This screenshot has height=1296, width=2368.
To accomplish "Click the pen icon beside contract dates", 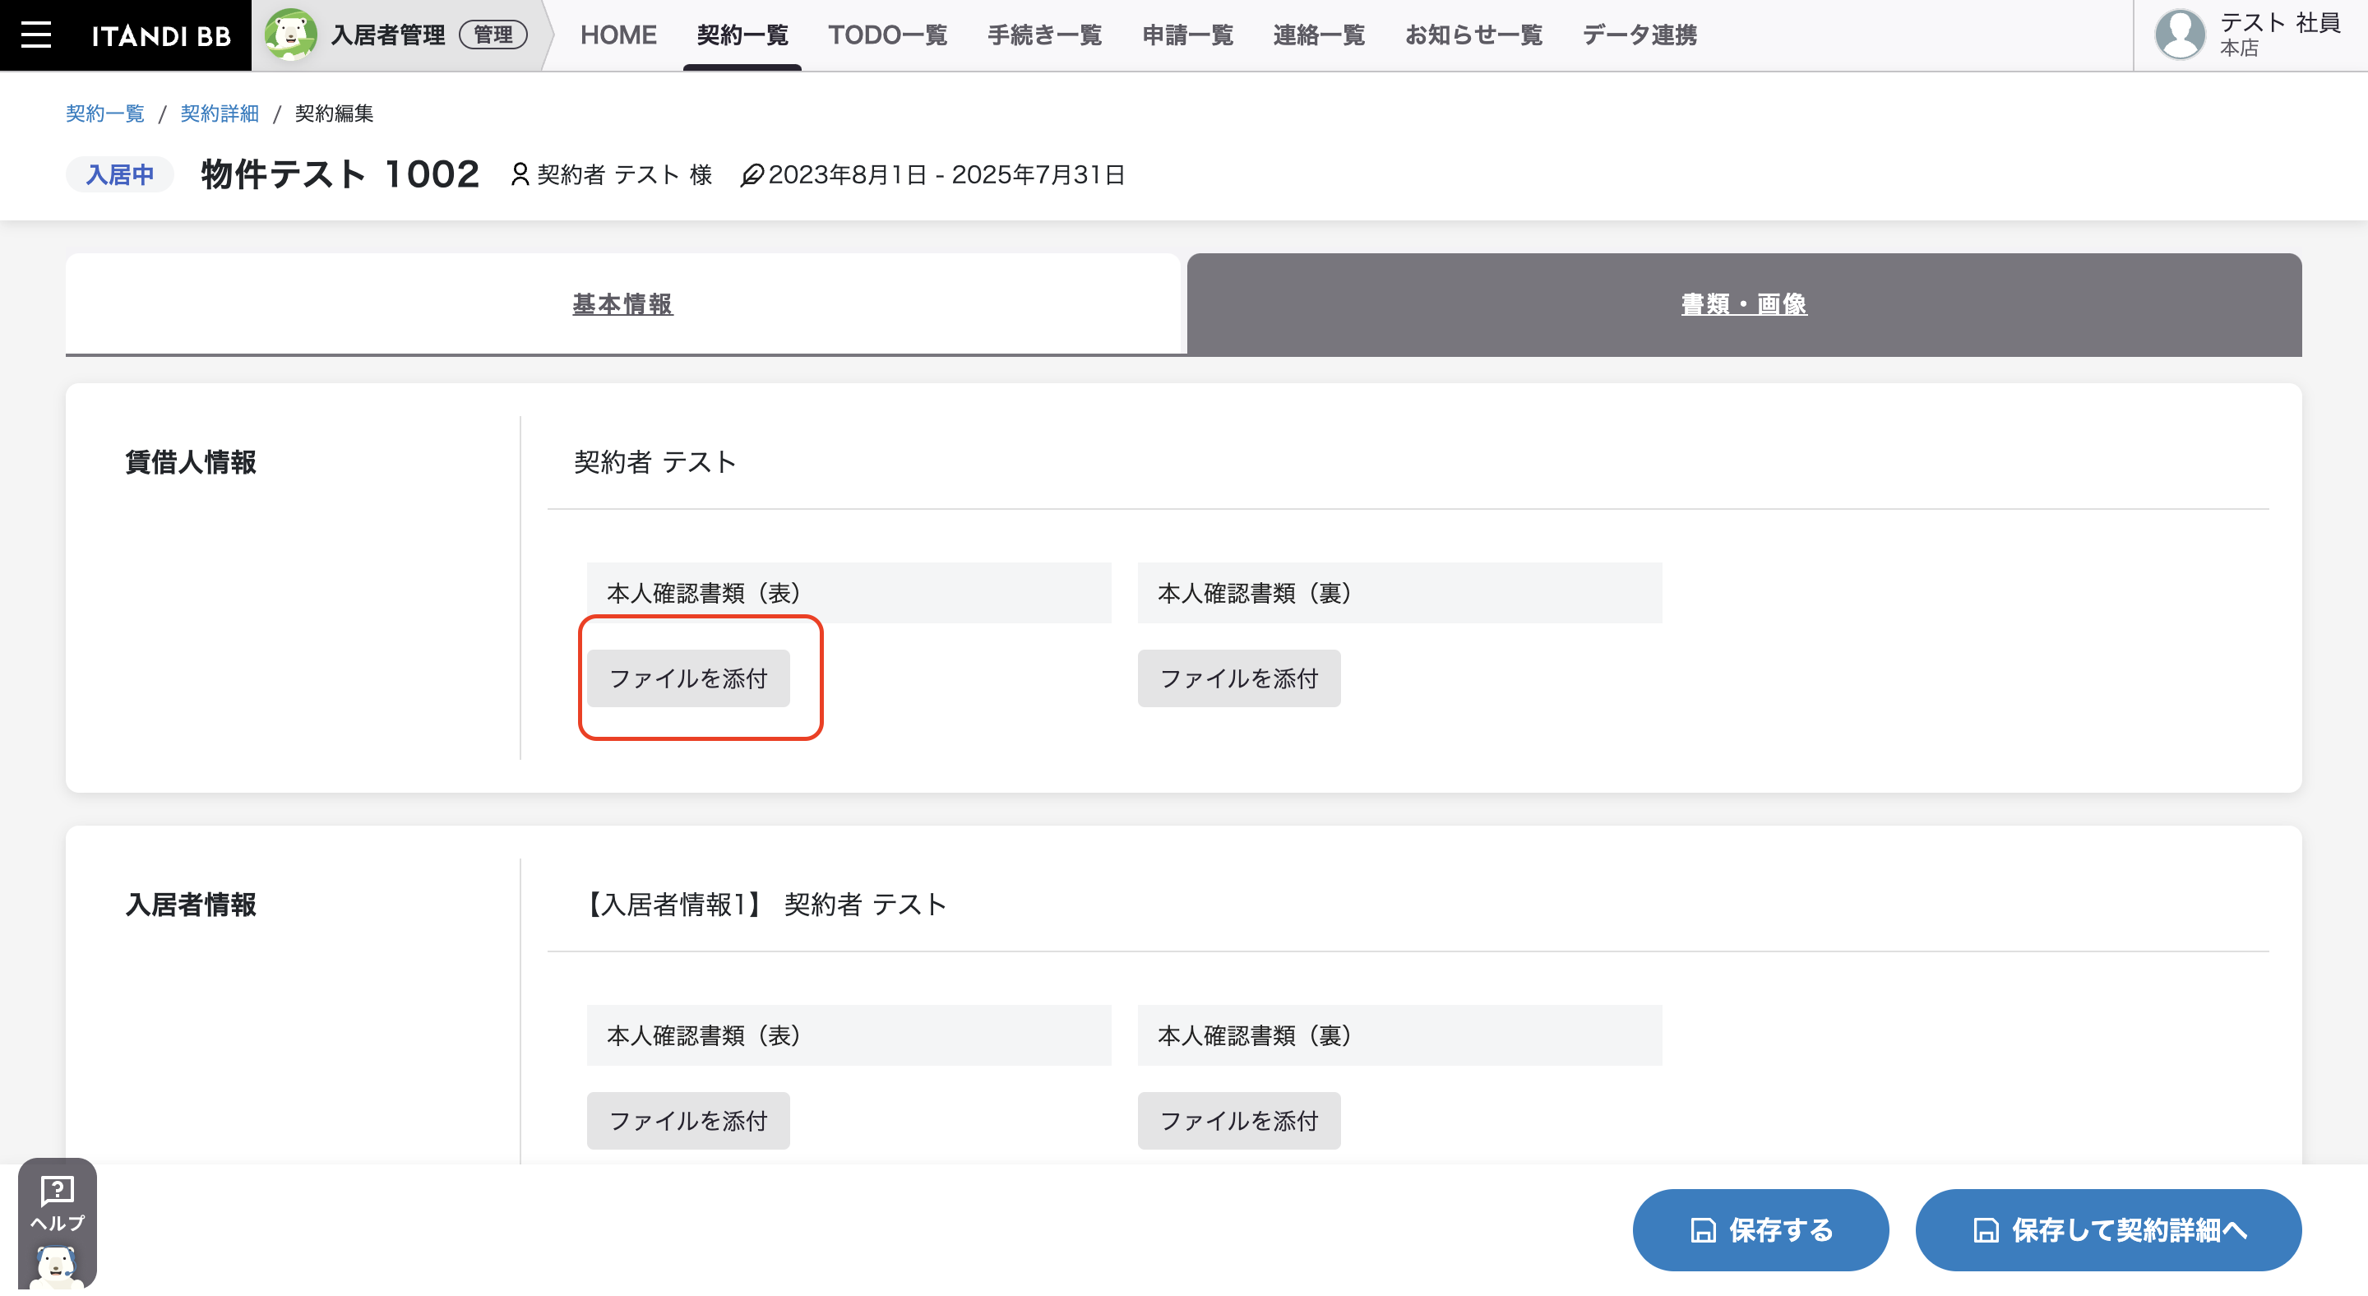I will click(752, 174).
